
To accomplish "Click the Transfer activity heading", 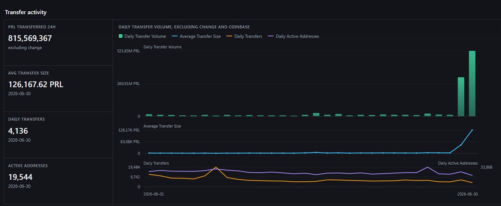I will [25, 12].
